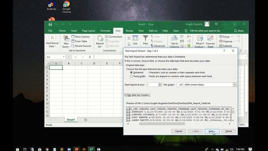Open Customize Quick Access Toolbar dropdown
268x151 pixels.
70,24
